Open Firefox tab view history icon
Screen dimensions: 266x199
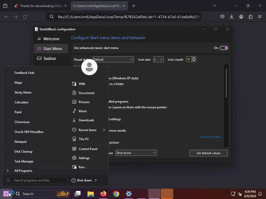point(5,6)
